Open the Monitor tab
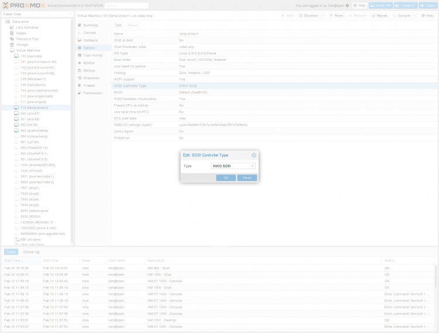 [x=93, y=63]
